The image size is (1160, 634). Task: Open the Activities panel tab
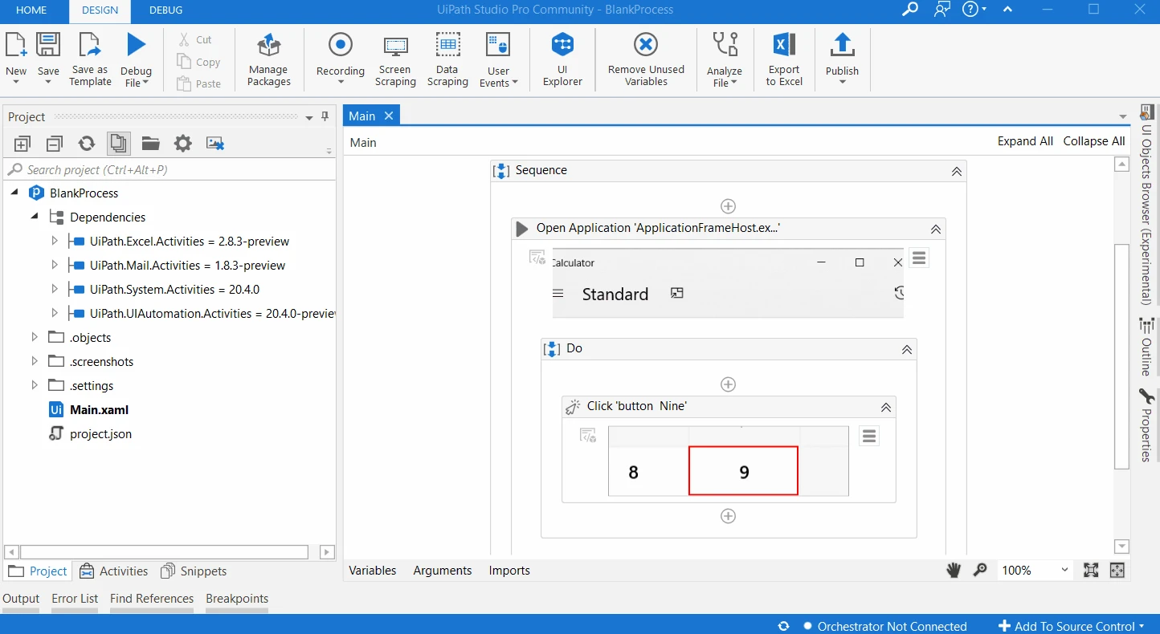(x=113, y=571)
